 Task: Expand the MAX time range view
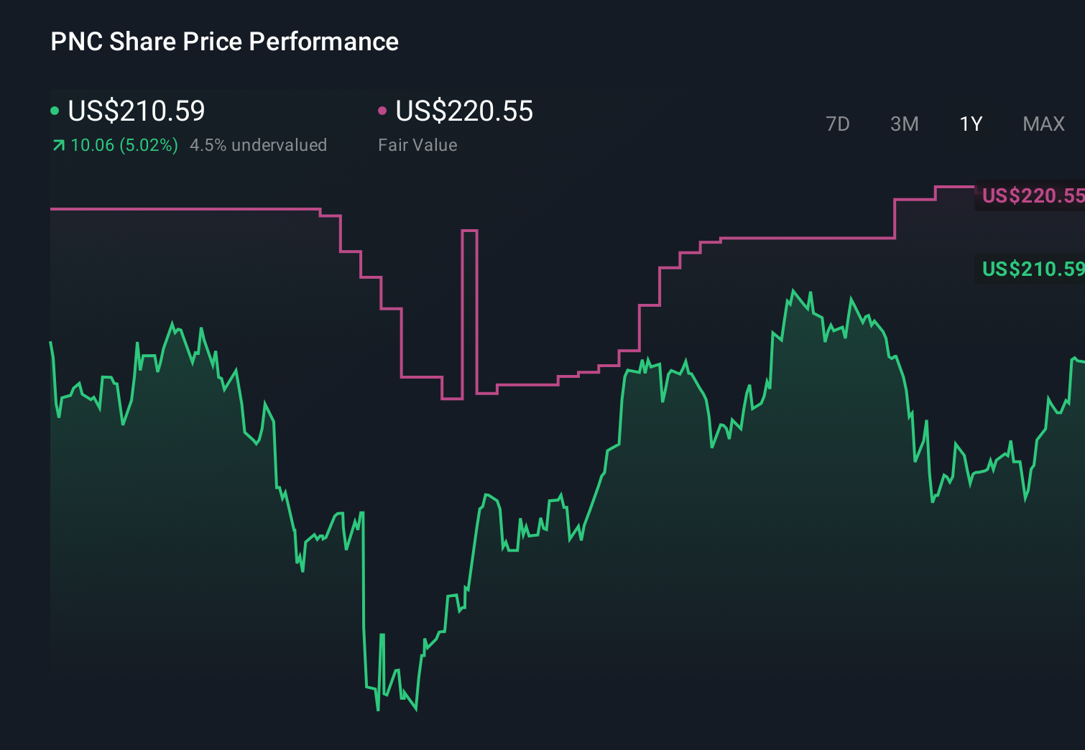[x=1043, y=124]
